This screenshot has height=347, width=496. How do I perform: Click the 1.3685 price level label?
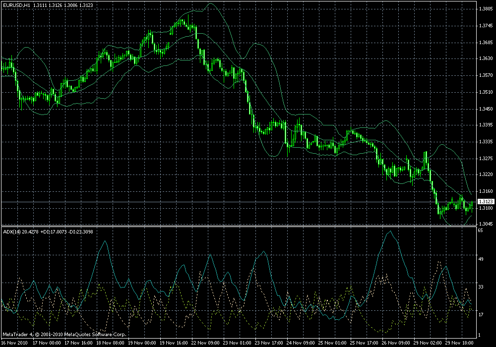click(486, 42)
